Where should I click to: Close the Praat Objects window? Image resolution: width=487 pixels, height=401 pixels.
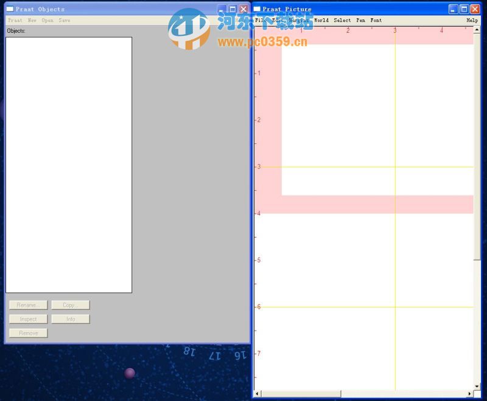pos(243,9)
